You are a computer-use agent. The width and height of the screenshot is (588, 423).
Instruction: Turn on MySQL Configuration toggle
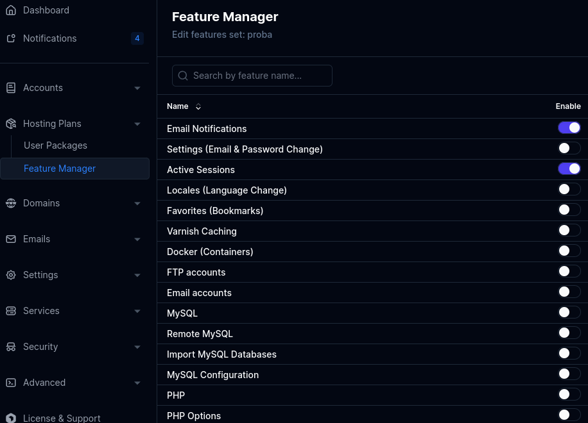point(569,374)
